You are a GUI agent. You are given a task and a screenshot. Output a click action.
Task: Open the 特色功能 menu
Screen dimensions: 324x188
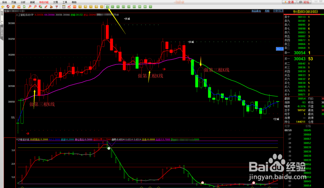click(x=44, y=2)
